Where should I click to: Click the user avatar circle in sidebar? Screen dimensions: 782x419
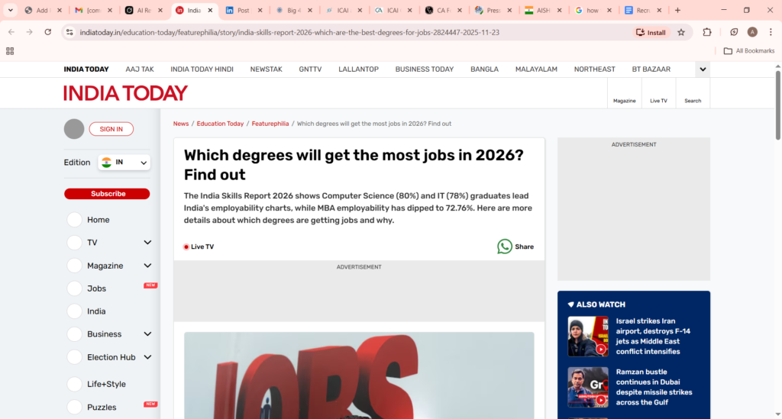pyautogui.click(x=74, y=129)
